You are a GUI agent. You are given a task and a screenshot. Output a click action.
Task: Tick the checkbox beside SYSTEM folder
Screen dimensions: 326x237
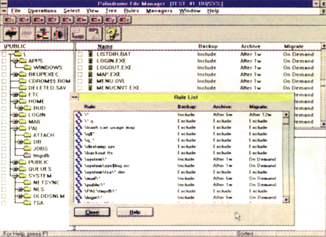coord(4,176)
